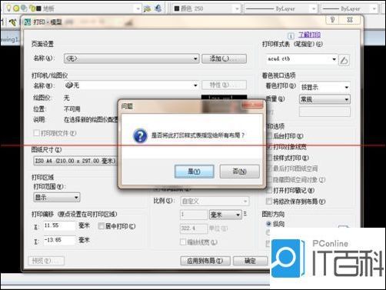
Task: Open the 颜色 250 color dropdown
Action: (x=207, y=8)
